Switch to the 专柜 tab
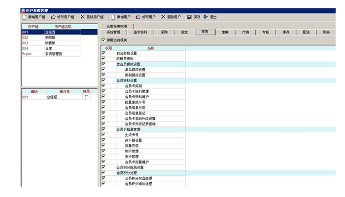345x197 pixels. (x=266, y=32)
